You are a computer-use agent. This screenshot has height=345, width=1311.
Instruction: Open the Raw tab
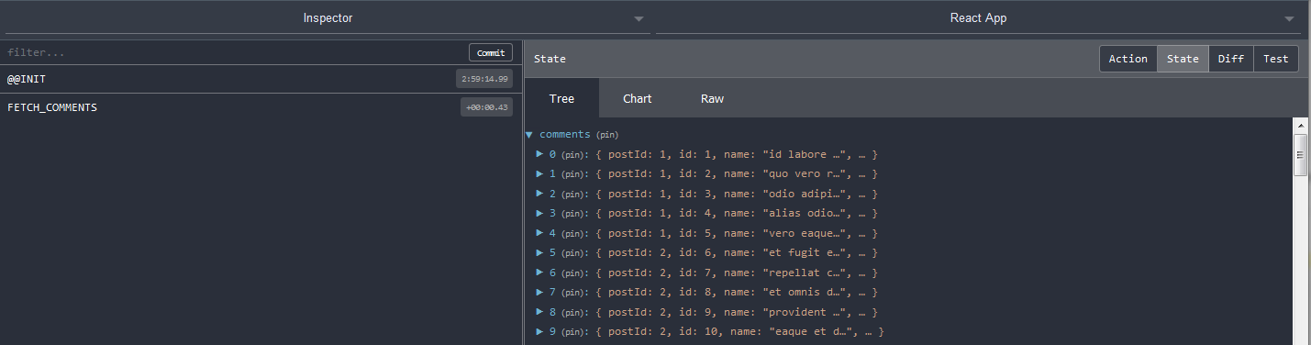tap(712, 98)
